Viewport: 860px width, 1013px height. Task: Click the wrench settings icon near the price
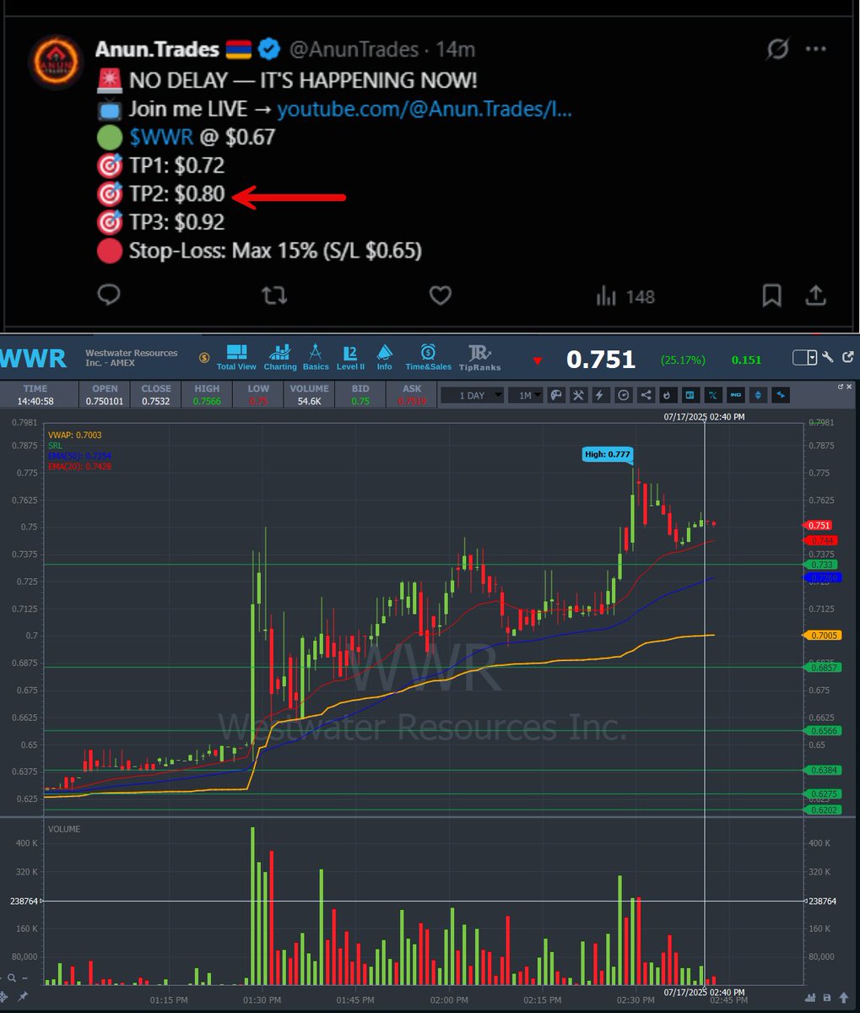pyautogui.click(x=829, y=358)
